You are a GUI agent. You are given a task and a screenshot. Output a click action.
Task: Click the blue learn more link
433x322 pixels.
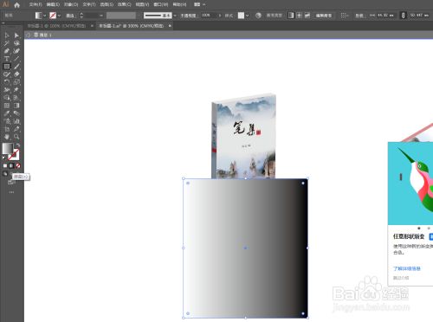click(x=407, y=268)
